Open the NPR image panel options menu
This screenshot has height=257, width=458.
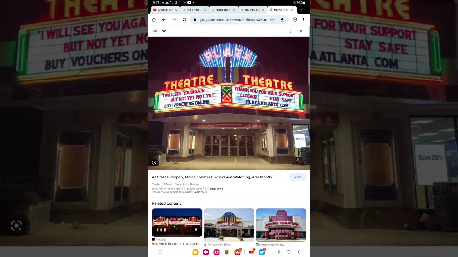[x=291, y=31]
